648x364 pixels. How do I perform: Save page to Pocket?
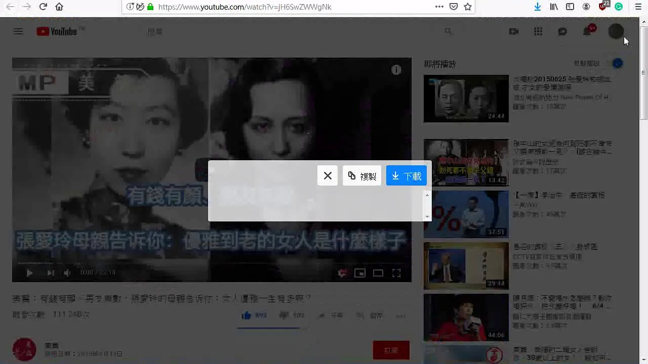(454, 7)
